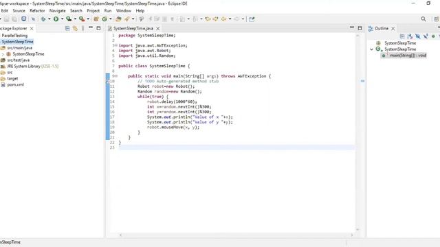Open Package Explorer View Menu icon
The width and height of the screenshot is (440, 247).
pos(82,28)
